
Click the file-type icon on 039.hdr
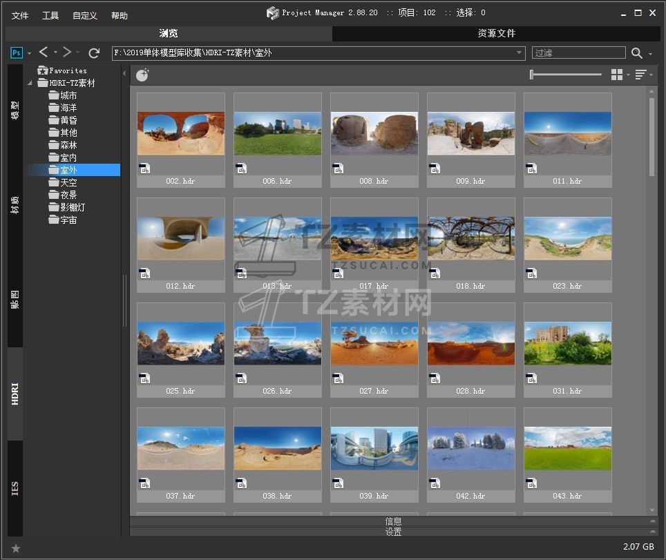pos(338,483)
